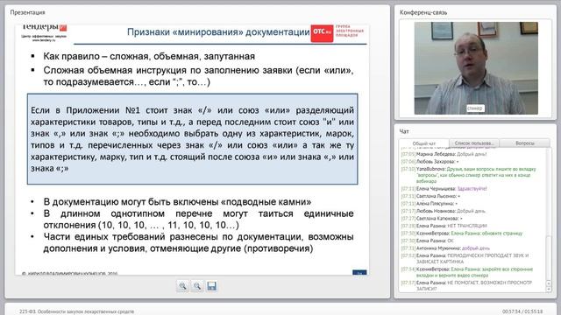Image resolution: width=561 pixels, height=315 pixels.
Task: Click the Презентация panel title
Action: pyautogui.click(x=27, y=12)
